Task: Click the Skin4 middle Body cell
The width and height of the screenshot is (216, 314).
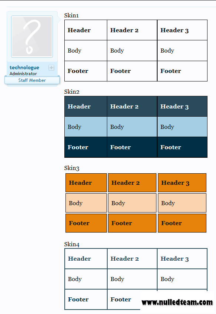Action: tap(132, 279)
